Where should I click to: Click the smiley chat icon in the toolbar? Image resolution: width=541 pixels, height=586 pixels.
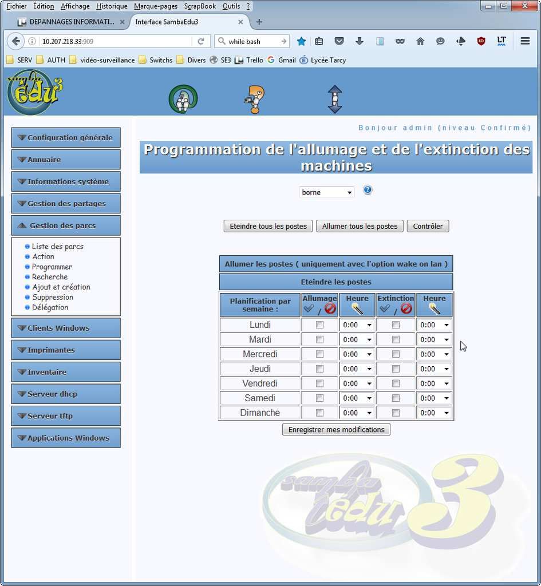[x=440, y=41]
